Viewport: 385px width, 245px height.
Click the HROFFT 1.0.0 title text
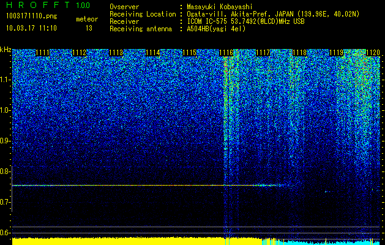48,5
